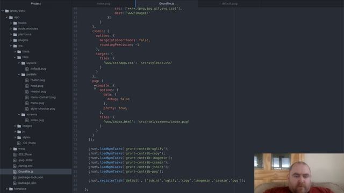Expand the node_modules folder
The width and height of the screenshot is (344, 193).
[11, 28]
